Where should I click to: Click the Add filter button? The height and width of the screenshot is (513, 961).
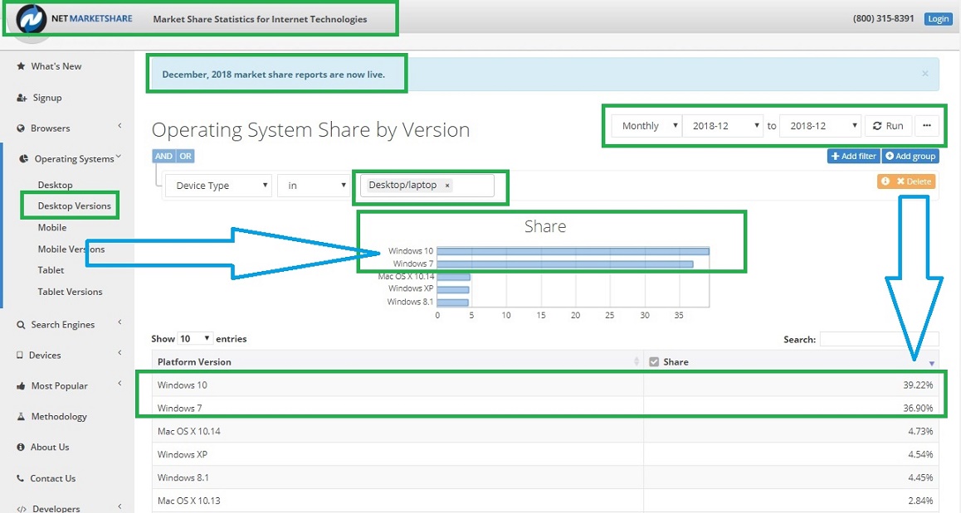pyautogui.click(x=853, y=156)
